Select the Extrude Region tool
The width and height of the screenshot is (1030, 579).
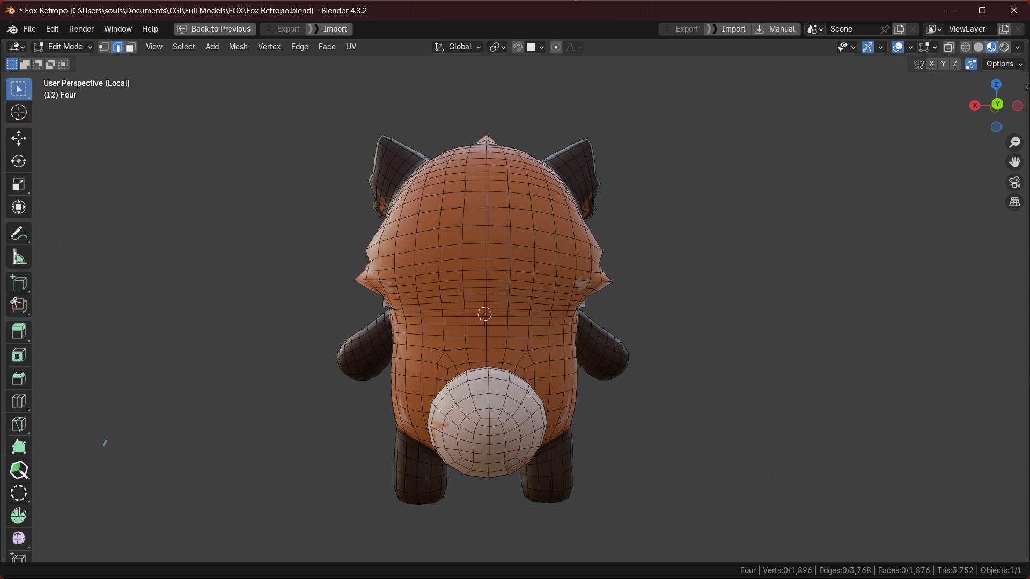(x=19, y=332)
